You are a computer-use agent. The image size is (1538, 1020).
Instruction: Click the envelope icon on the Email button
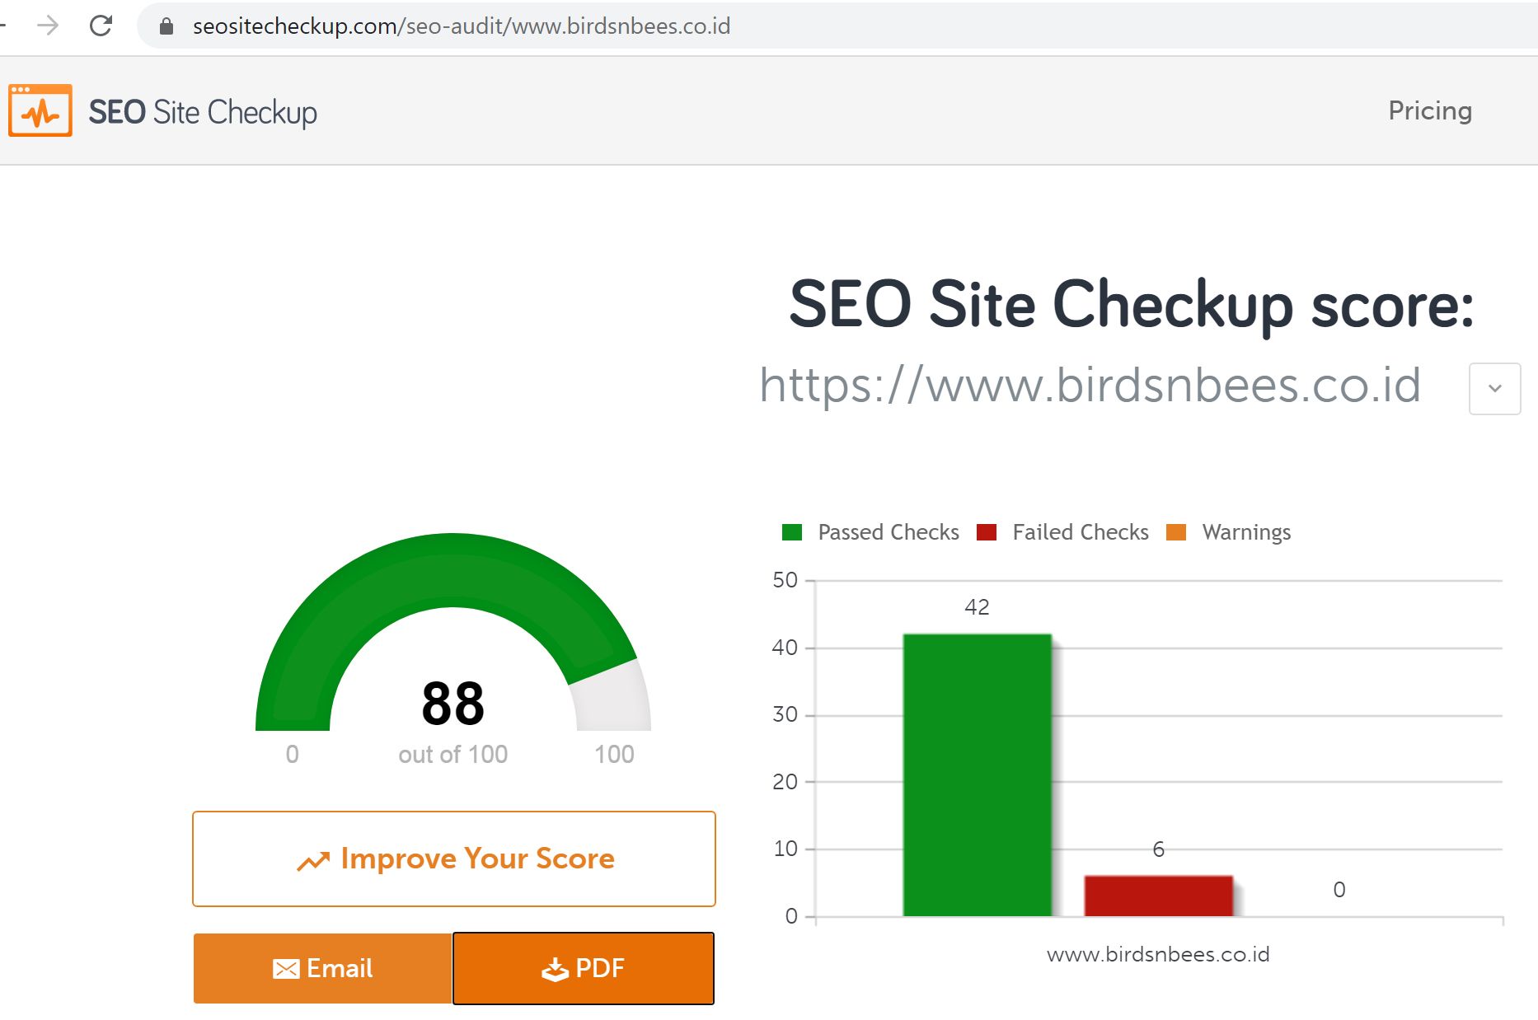point(286,969)
